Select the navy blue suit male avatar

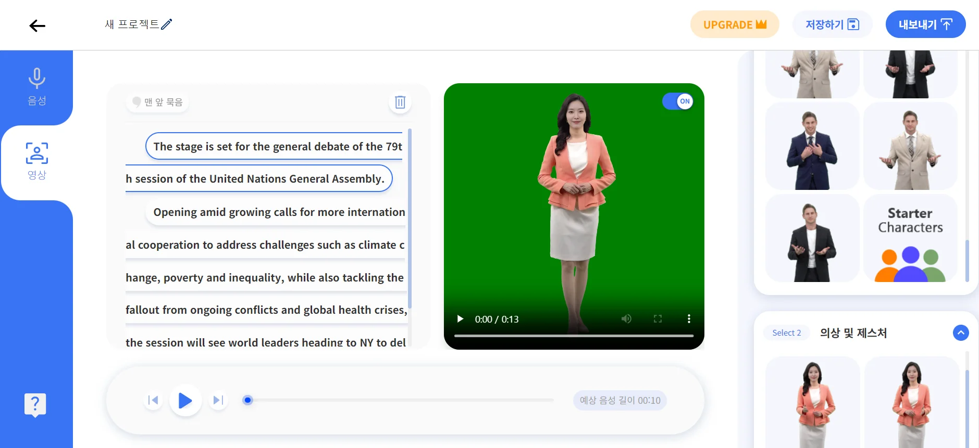(812, 147)
